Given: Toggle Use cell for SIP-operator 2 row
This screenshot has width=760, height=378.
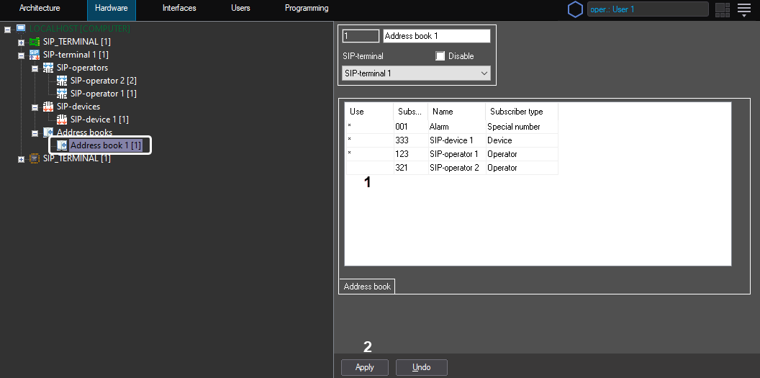Looking at the screenshot, I should (x=368, y=168).
